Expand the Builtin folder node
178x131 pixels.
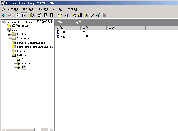[x=9, y=34]
